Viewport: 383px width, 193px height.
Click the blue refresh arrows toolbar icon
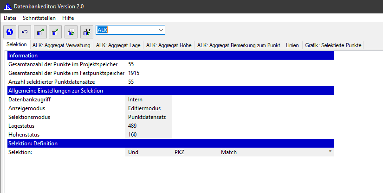[x=10, y=31]
